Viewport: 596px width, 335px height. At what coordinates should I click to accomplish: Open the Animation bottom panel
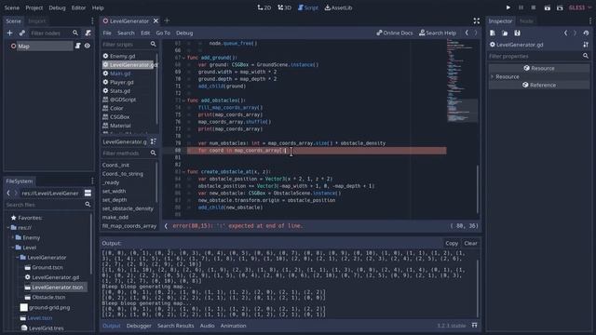tap(234, 326)
